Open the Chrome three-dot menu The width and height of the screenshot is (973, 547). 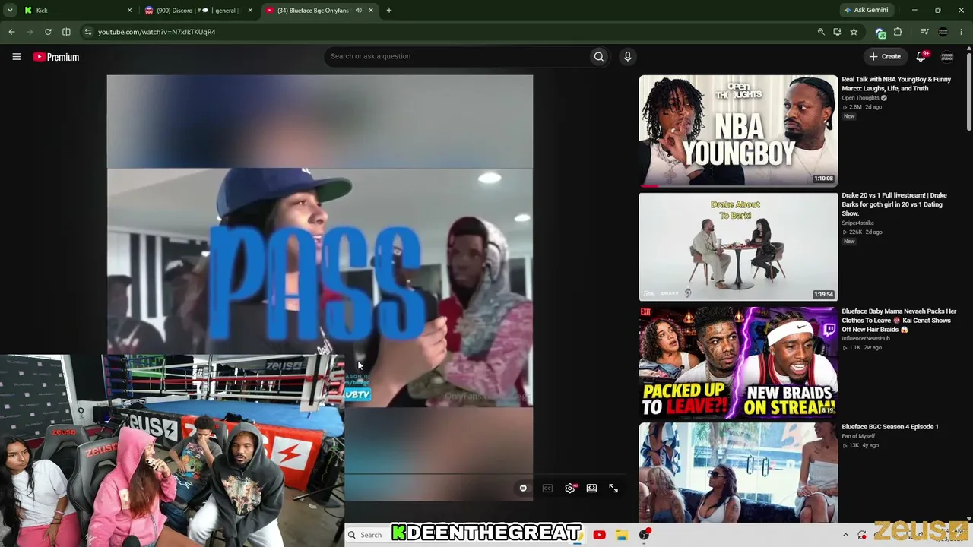pyautogui.click(x=962, y=32)
